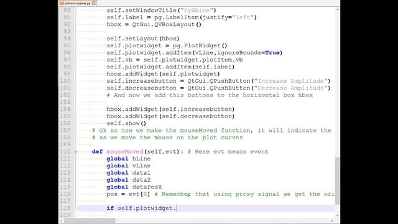
Task: Click line number 118 in the margin
Action: click(65, 208)
